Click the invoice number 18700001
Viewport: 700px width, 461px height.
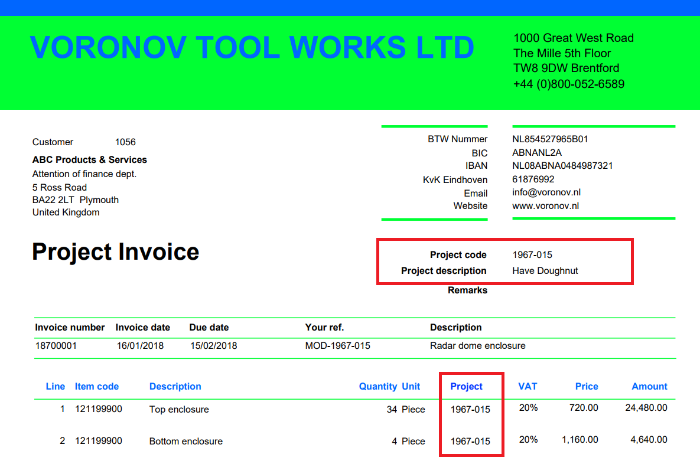pyautogui.click(x=56, y=345)
